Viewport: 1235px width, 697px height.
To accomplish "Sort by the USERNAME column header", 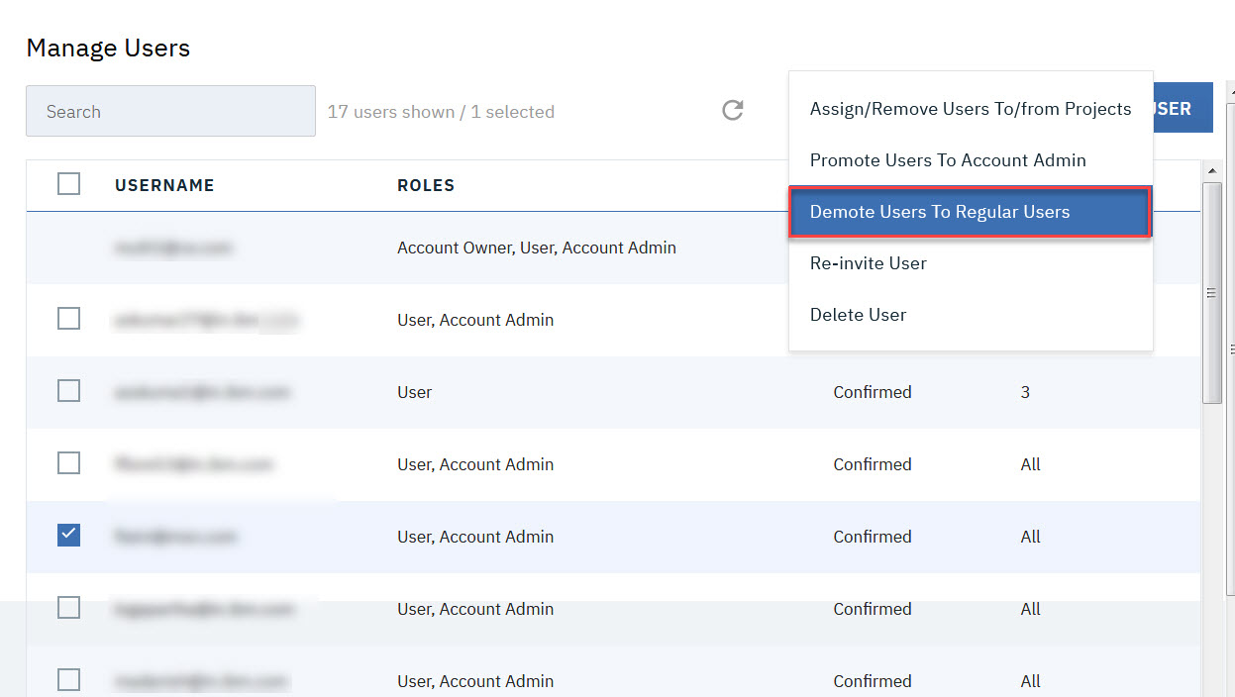I will pyautogui.click(x=164, y=185).
